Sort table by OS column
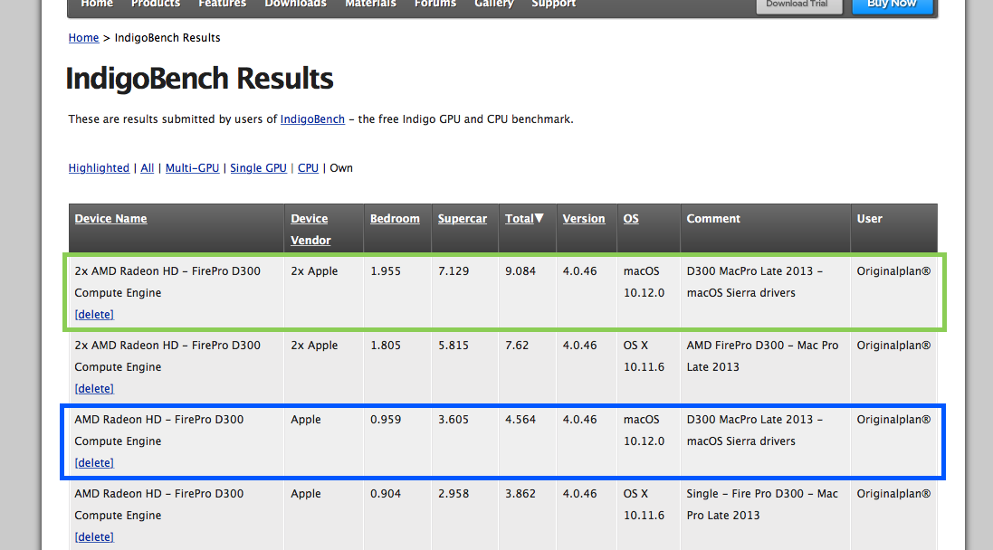Image resolution: width=993 pixels, height=550 pixels. pyautogui.click(x=631, y=218)
